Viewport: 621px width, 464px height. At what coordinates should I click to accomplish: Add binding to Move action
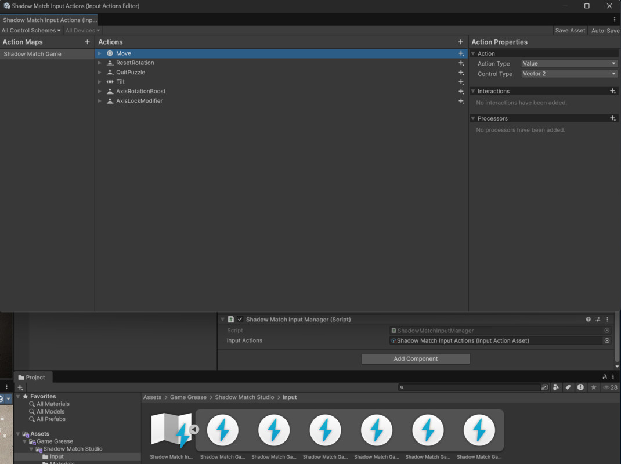coord(461,53)
